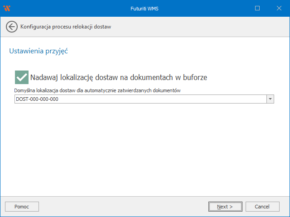Viewport: 290px width, 217px height.
Task: Click the empty area of the wizard page
Action: click(x=145, y=149)
